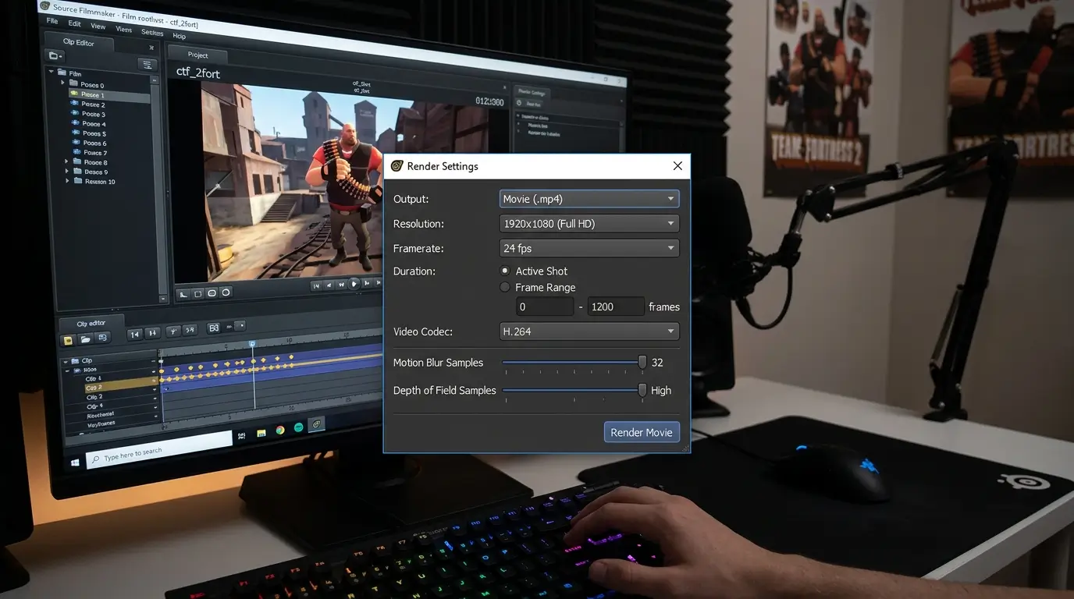The height and width of the screenshot is (599, 1074).
Task: Select the highlighted Pose 1 item in tree
Action: point(108,94)
